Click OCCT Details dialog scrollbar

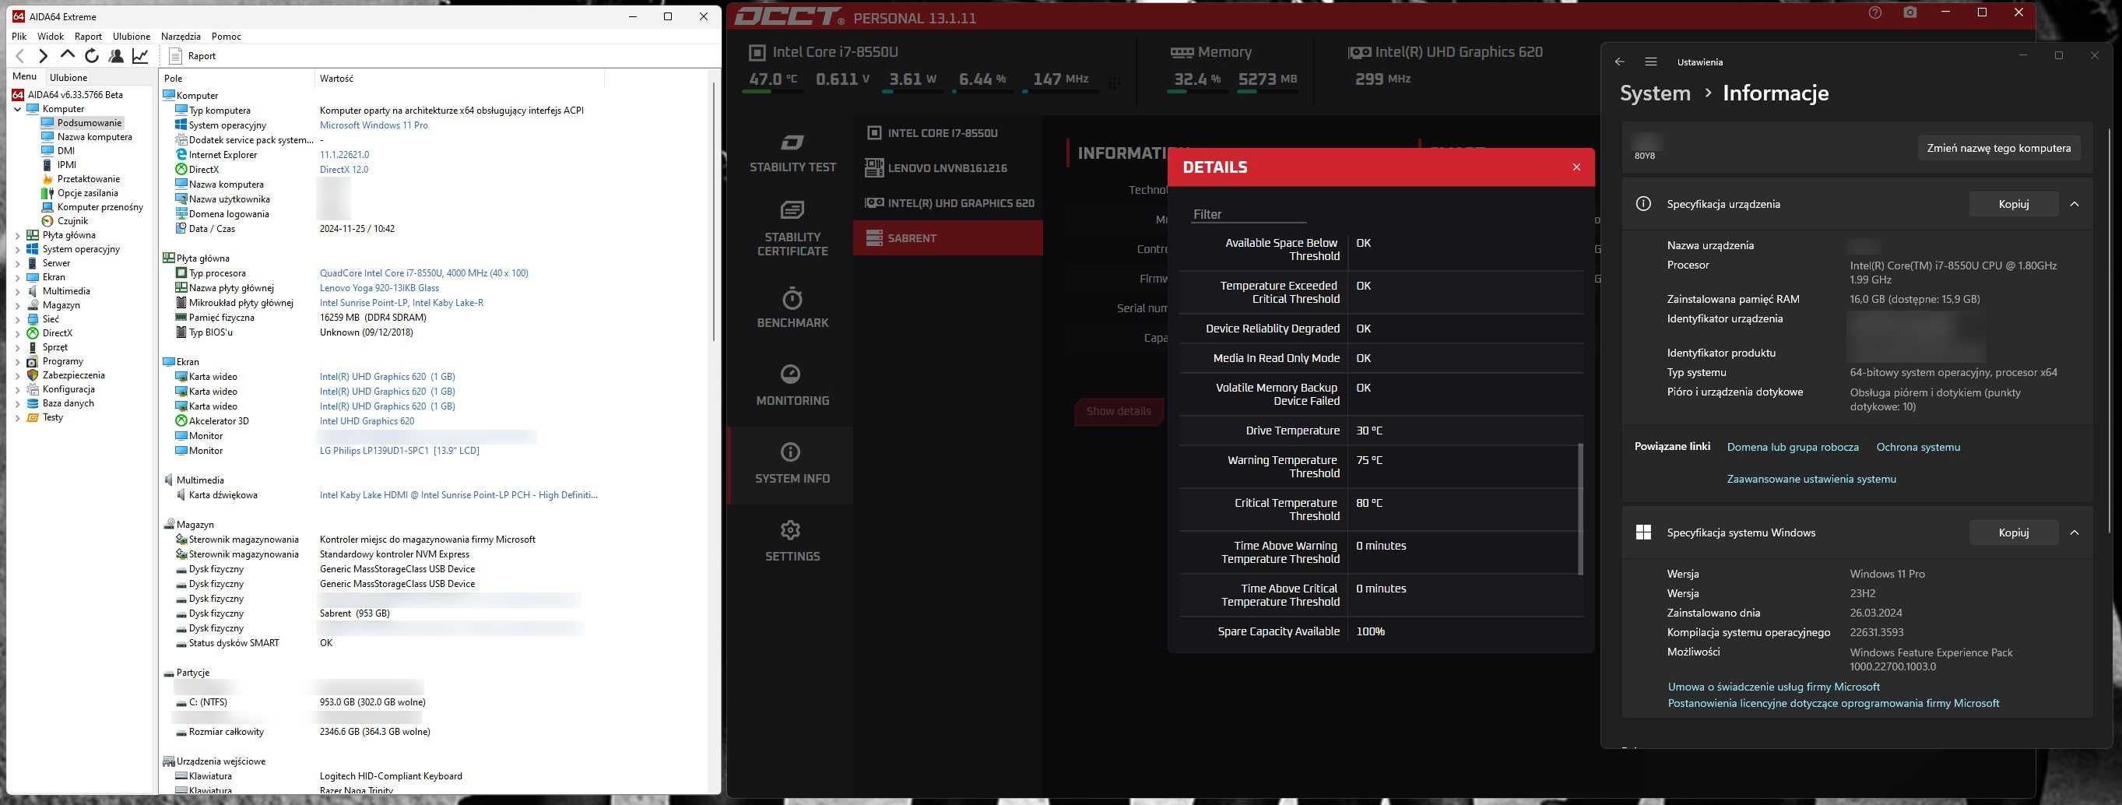(x=1579, y=508)
